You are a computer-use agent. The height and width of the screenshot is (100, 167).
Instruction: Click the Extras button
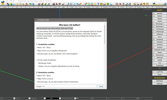tap(159, 74)
